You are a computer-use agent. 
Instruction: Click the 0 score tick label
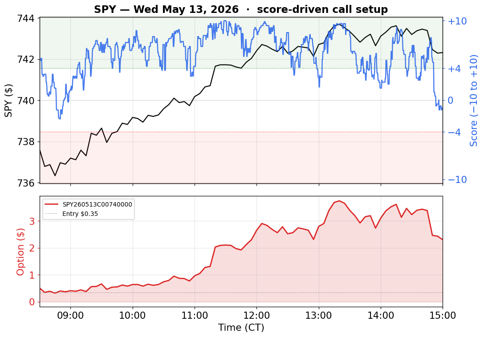450,100
